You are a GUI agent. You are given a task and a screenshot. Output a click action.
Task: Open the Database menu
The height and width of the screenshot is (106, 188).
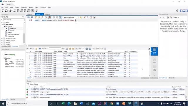23,7
